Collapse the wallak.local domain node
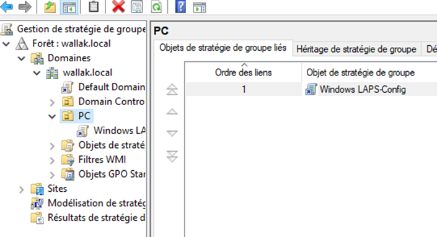Screen dimensions: 437x237 pos(37,73)
